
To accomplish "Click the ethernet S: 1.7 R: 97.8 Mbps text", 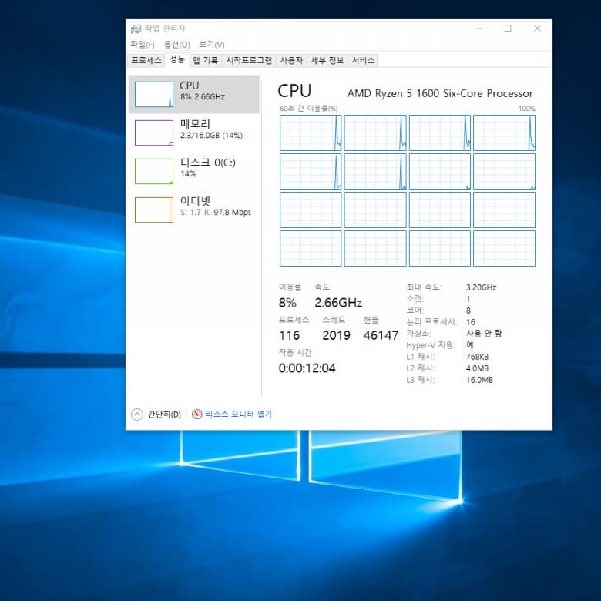I will click(x=216, y=212).
